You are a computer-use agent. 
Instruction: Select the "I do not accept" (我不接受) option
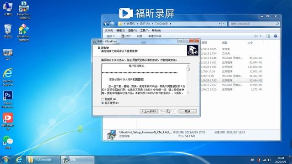(103, 103)
